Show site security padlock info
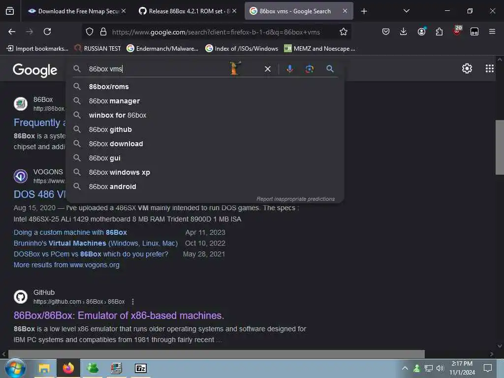504x378 pixels. [x=103, y=31]
